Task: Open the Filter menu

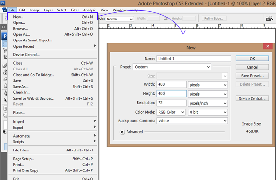Action: (x=75, y=10)
